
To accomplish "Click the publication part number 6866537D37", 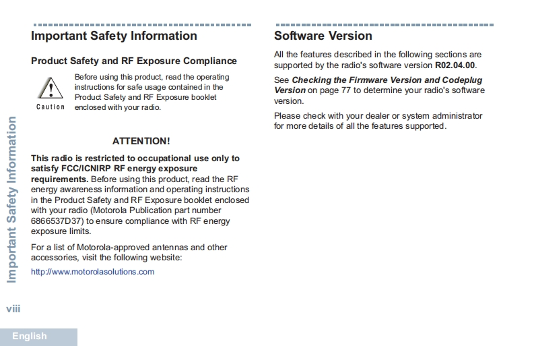I will 57,221.
